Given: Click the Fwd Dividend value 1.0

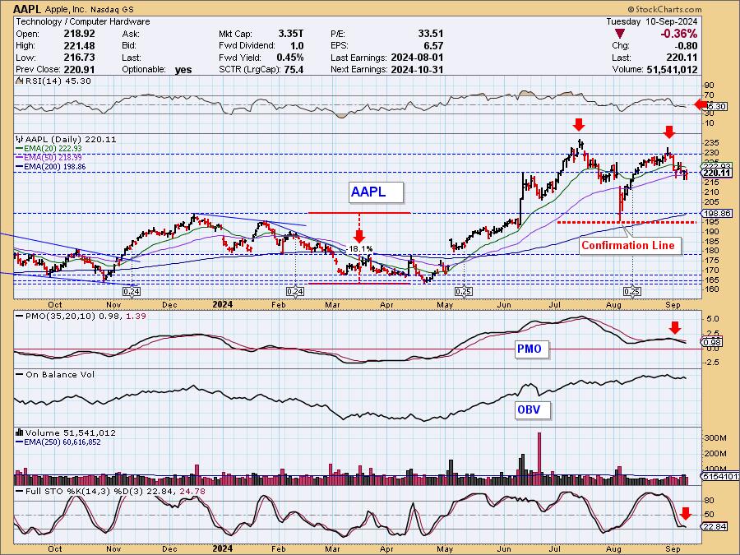Looking at the screenshot, I should [x=297, y=46].
